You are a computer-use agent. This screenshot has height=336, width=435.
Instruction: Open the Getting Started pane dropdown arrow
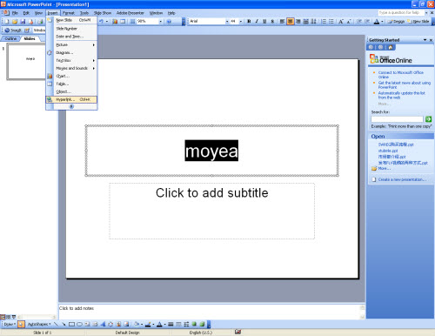tap(425, 40)
